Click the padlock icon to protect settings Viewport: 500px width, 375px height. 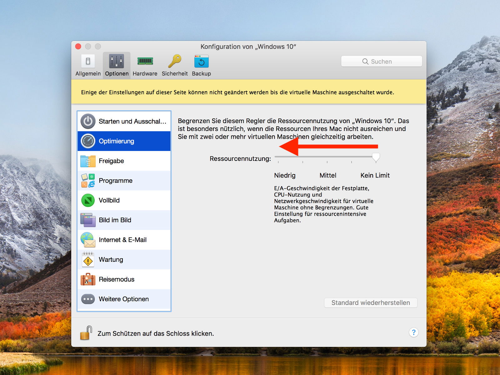pos(86,333)
